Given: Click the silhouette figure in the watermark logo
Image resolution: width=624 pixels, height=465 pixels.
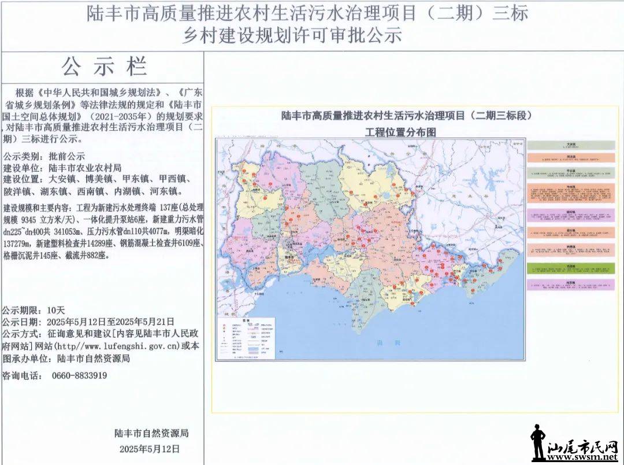Looking at the screenshot, I should [538, 444].
